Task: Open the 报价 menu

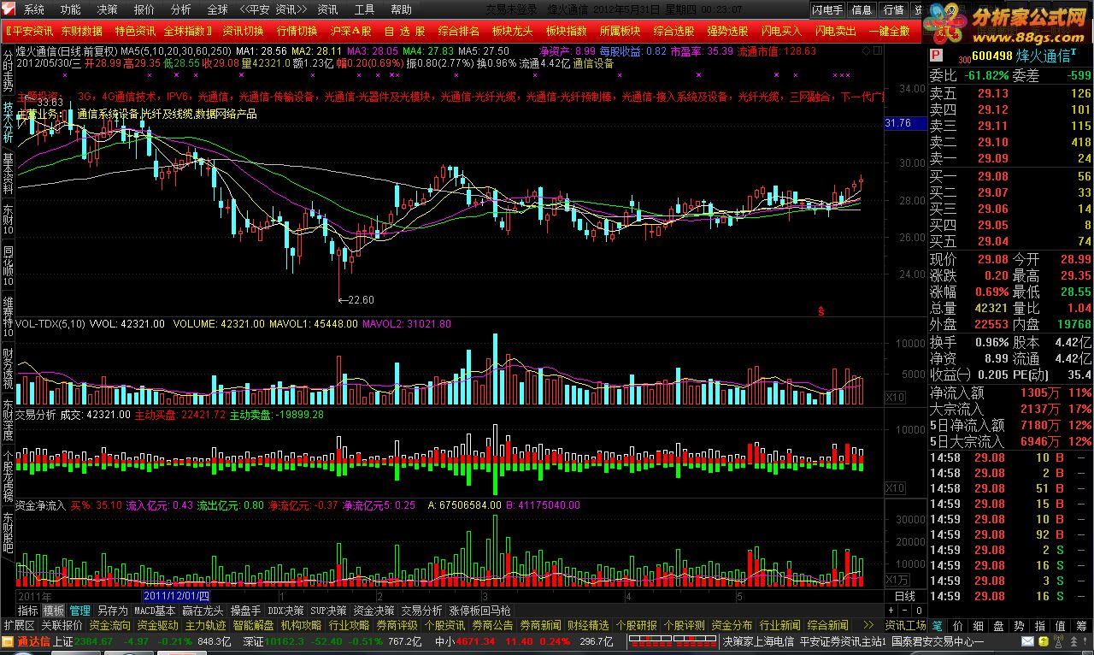Action: coord(144,9)
